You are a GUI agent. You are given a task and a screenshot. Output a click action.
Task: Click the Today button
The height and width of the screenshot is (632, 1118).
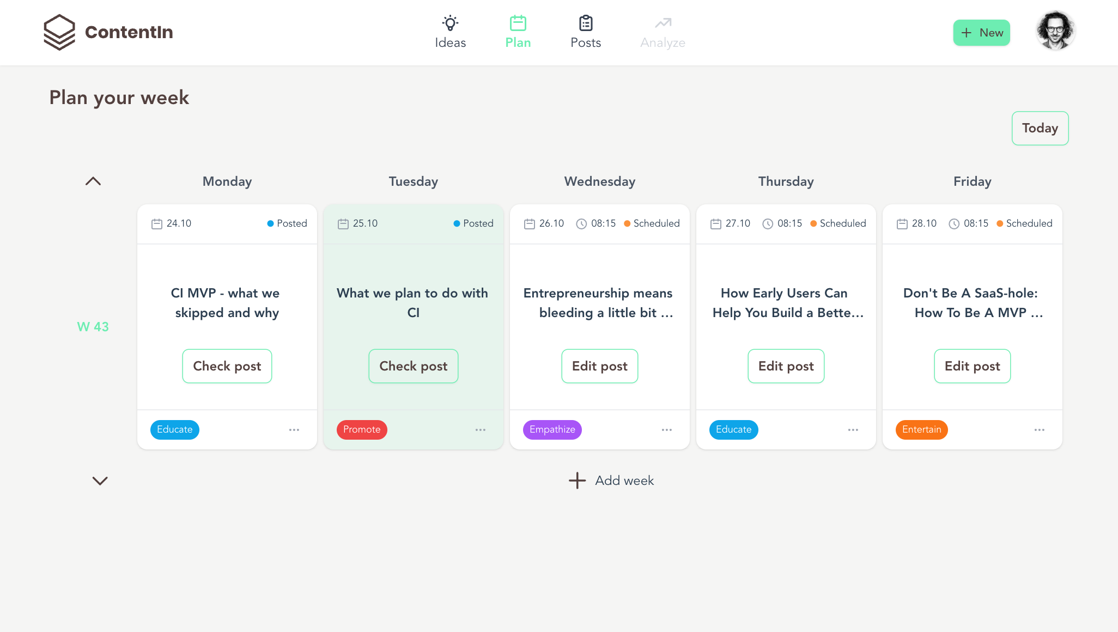pos(1041,128)
